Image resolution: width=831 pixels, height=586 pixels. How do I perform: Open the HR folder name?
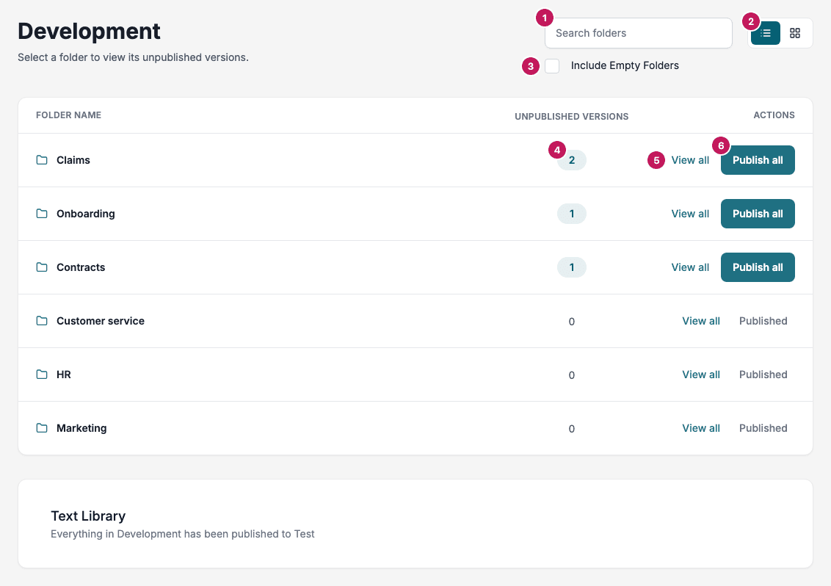click(64, 375)
